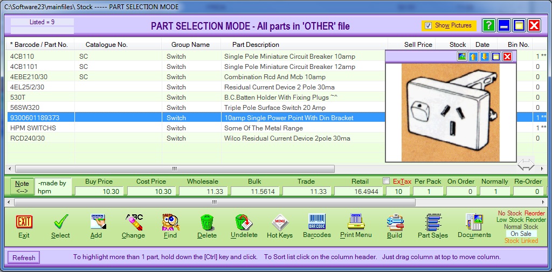The image size is (552, 272).
Task: Select part row 4CB110
Action: click(x=196, y=57)
